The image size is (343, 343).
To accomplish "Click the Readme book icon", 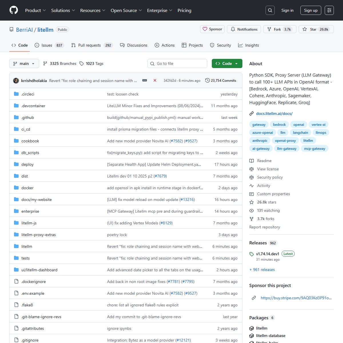I will coord(252,161).
